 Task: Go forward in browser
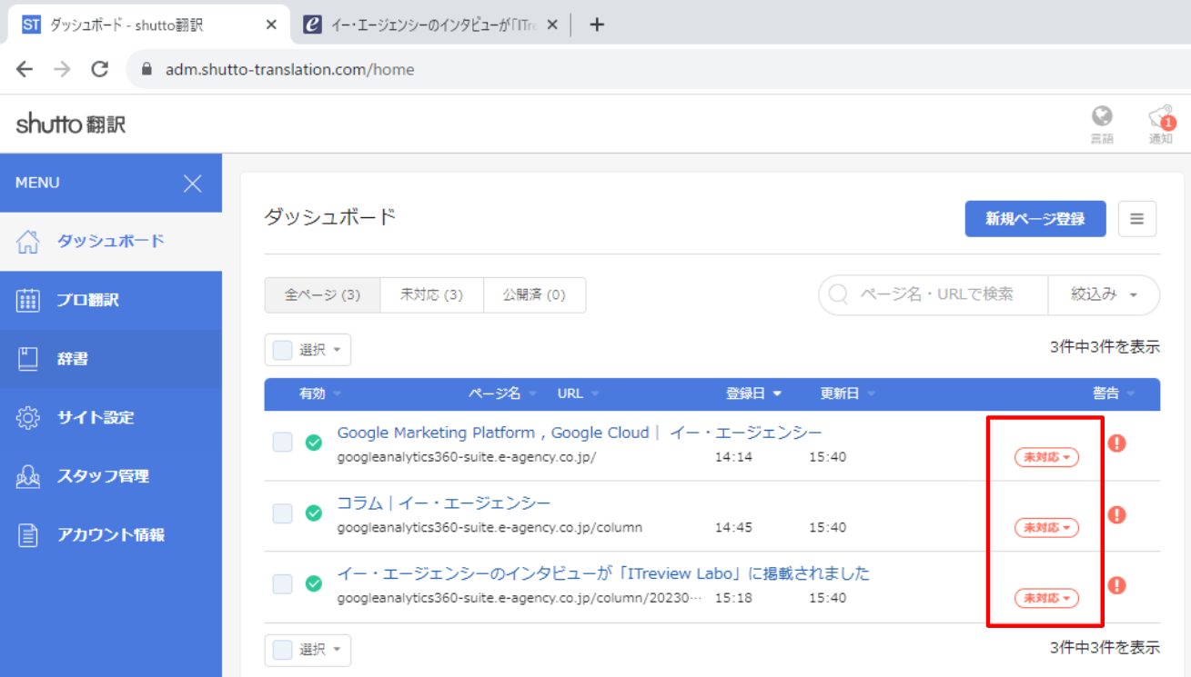pyautogui.click(x=62, y=69)
